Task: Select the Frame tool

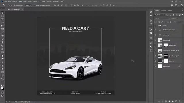Action: click(x=3, y=29)
